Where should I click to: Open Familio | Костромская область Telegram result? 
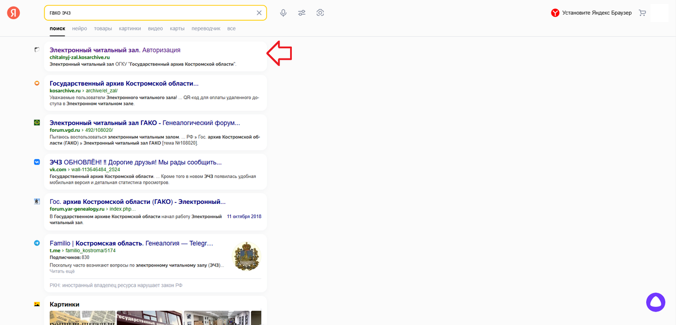click(x=131, y=243)
